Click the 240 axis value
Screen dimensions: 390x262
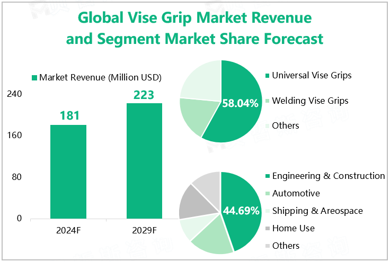click(14, 94)
